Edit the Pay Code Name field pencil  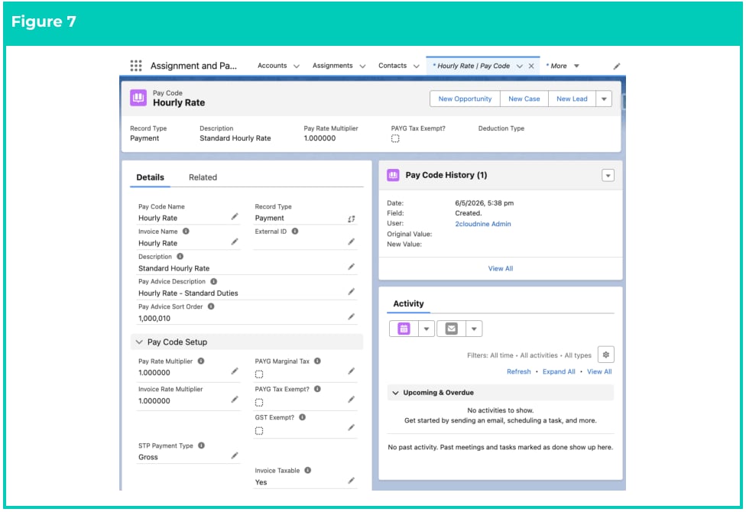[x=235, y=217]
